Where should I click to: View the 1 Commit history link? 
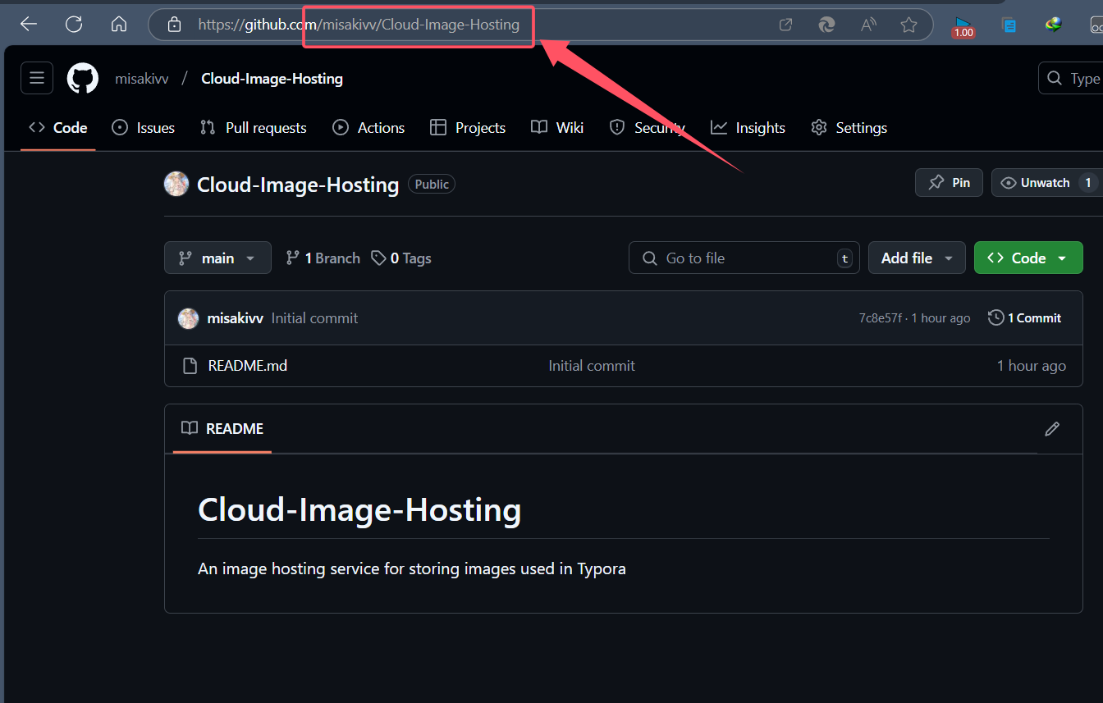click(x=1025, y=318)
